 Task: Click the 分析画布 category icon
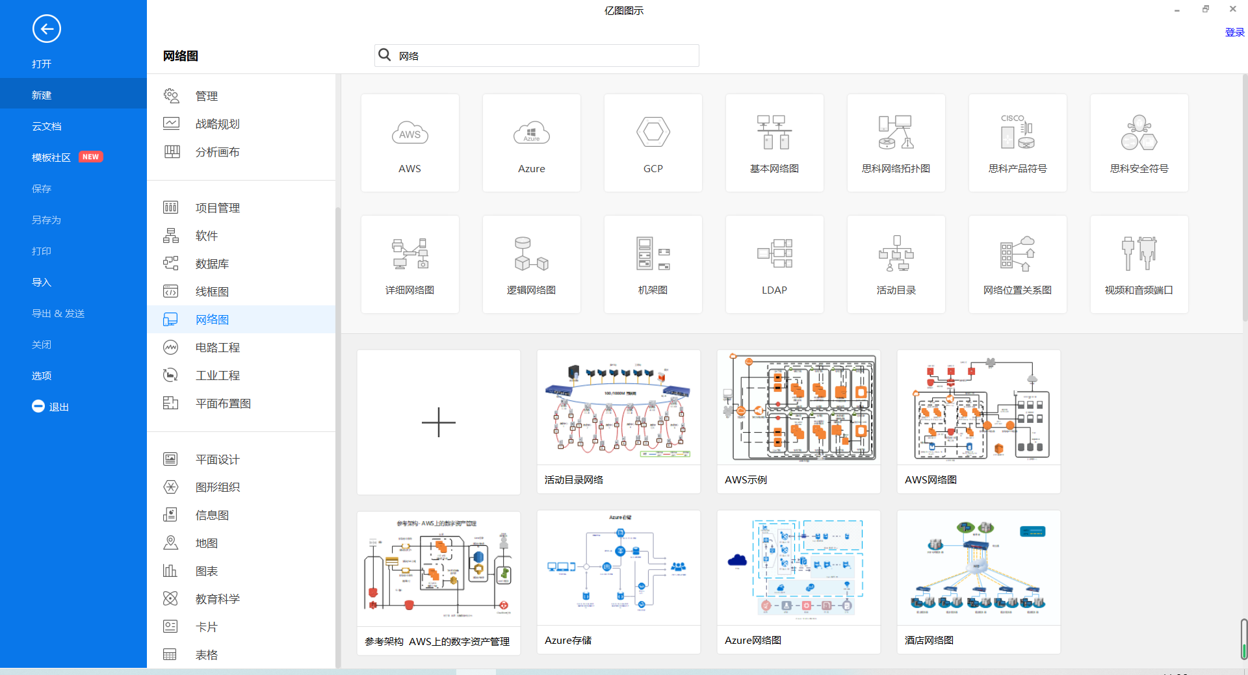point(171,151)
